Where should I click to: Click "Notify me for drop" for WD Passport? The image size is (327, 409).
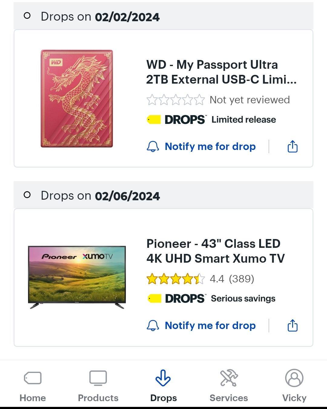click(210, 147)
